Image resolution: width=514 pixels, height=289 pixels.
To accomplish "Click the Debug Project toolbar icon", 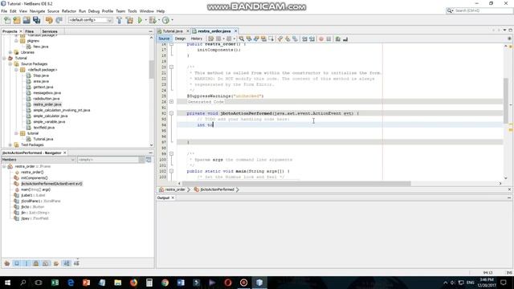I will click(x=153, y=20).
